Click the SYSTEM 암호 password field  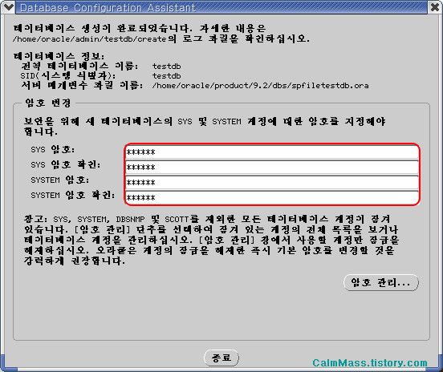tap(272, 183)
